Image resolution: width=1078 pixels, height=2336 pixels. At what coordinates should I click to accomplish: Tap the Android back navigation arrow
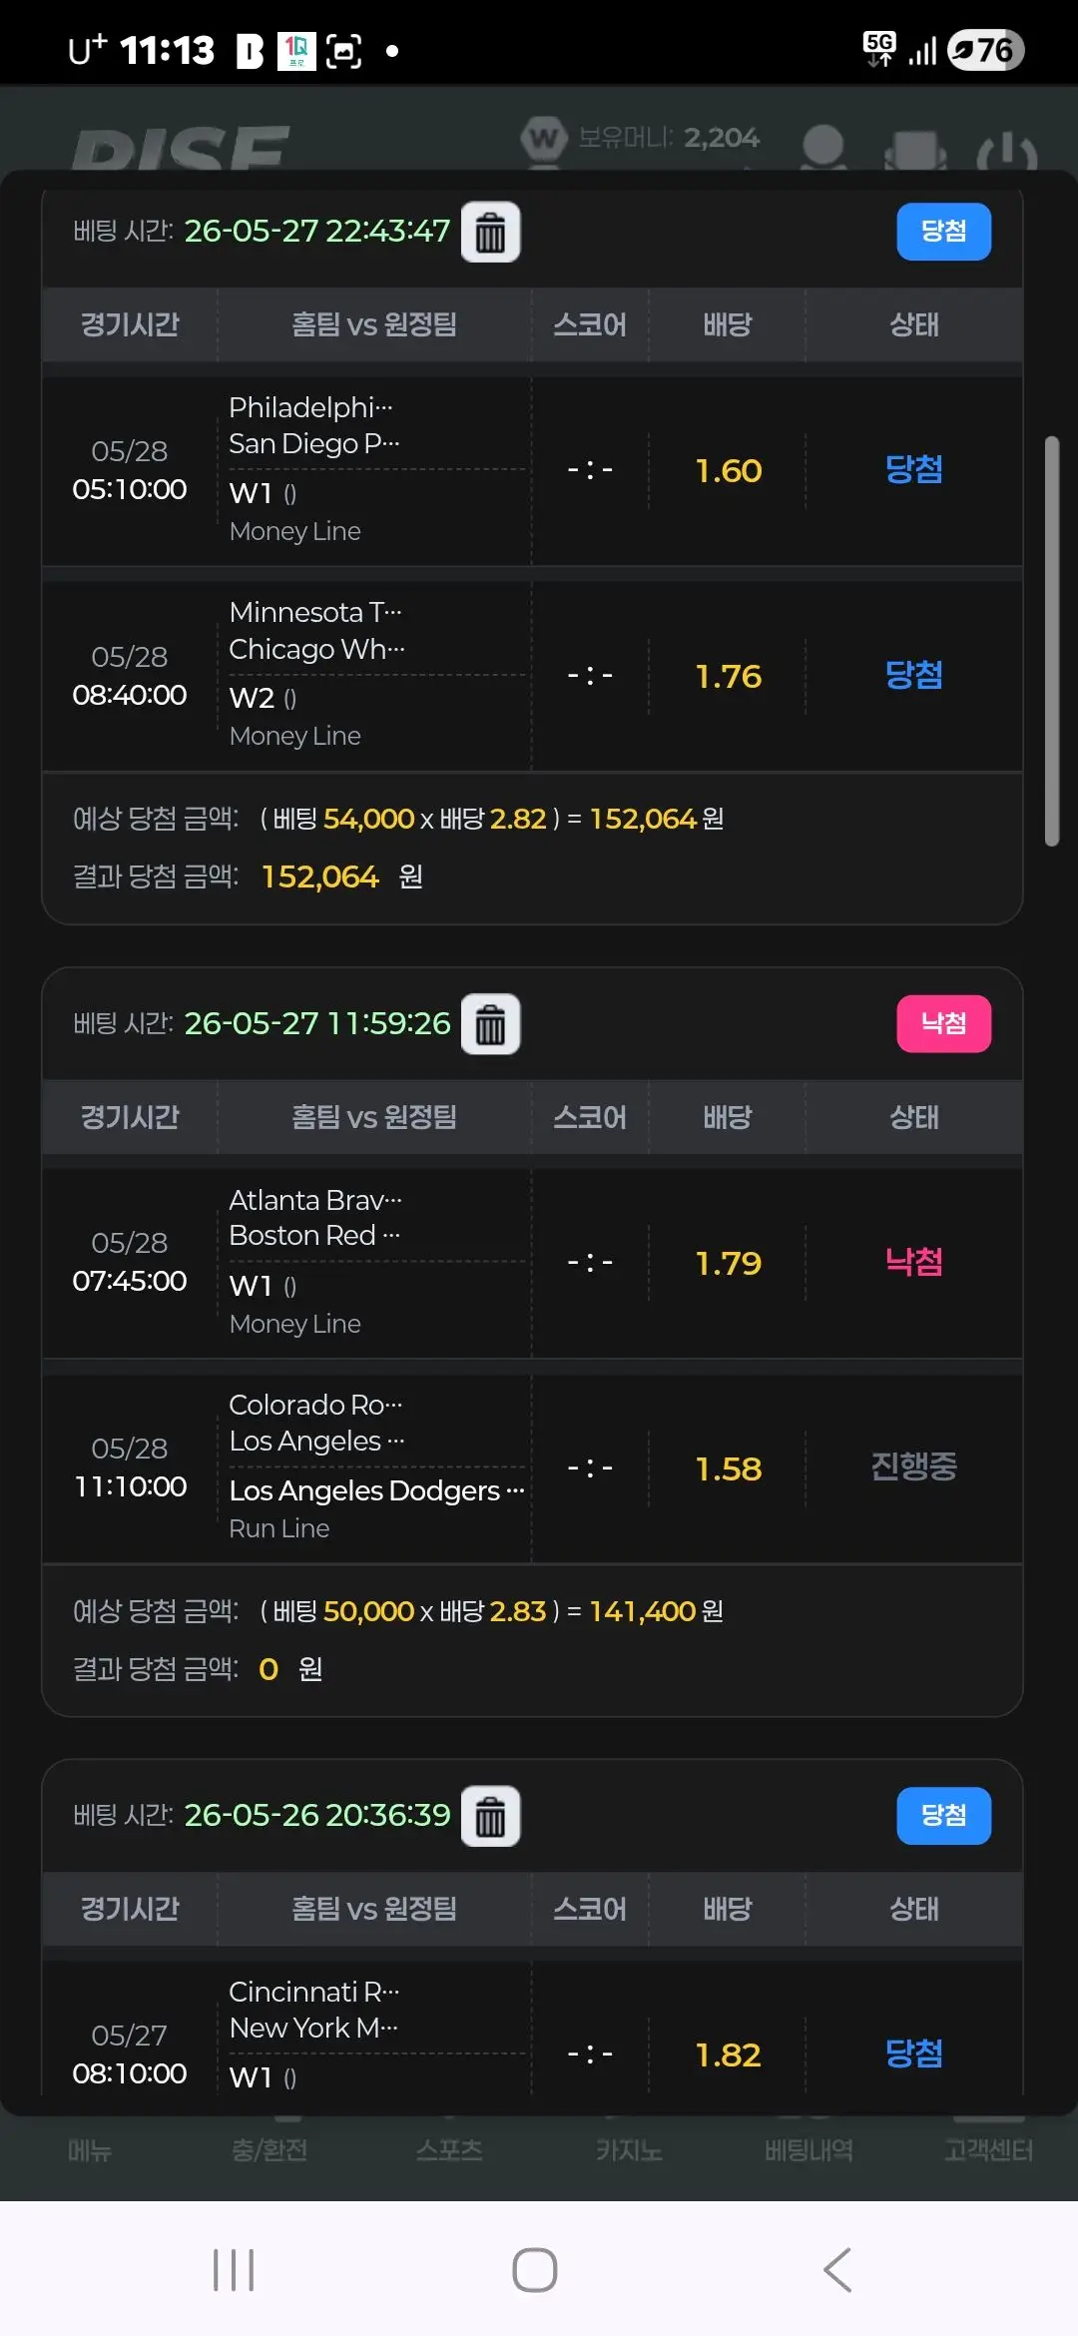click(837, 2270)
